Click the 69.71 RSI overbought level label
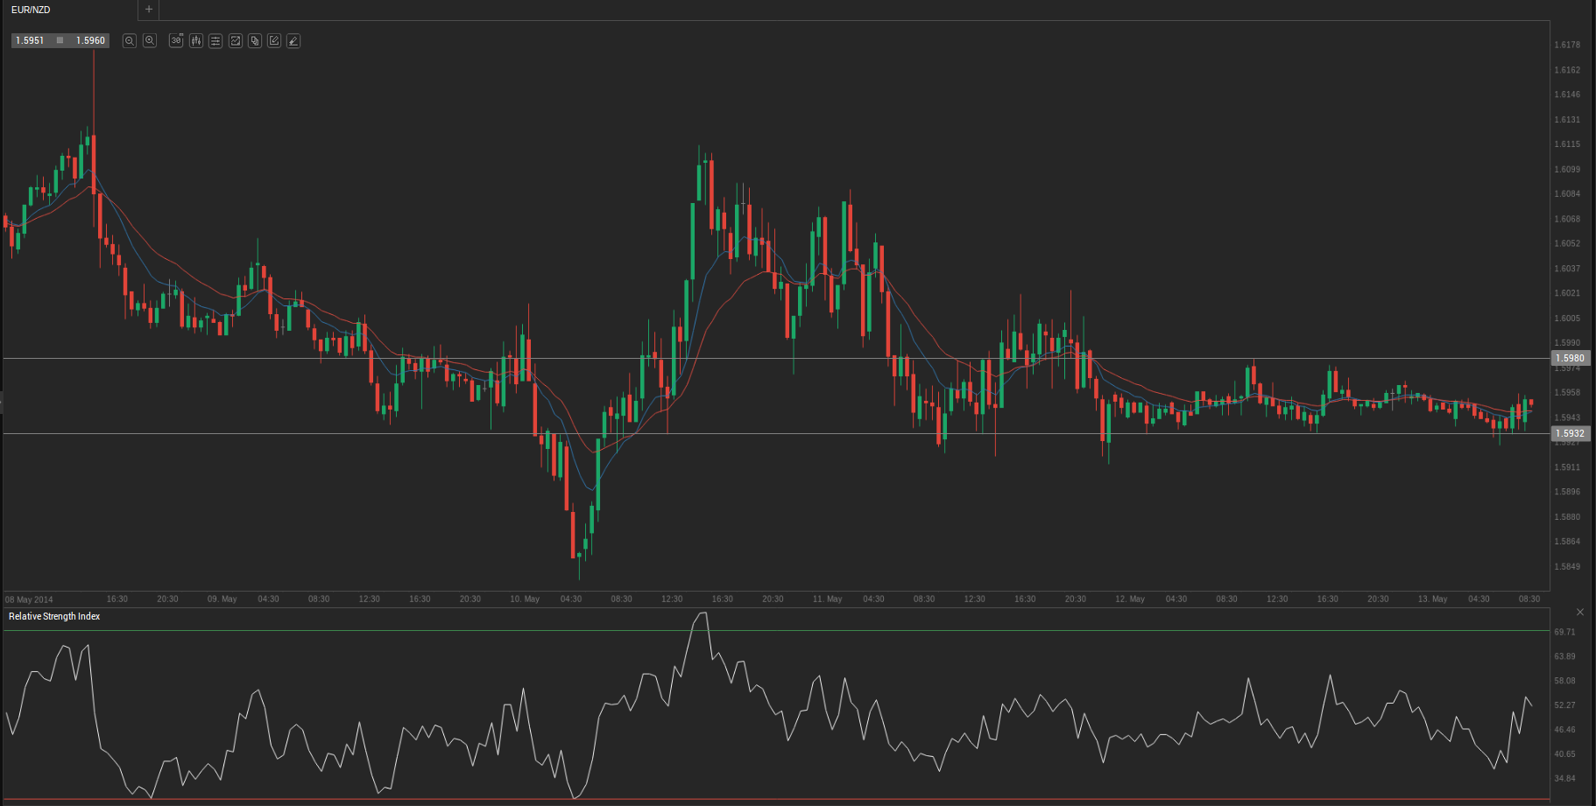The height and width of the screenshot is (806, 1596). point(1564,632)
